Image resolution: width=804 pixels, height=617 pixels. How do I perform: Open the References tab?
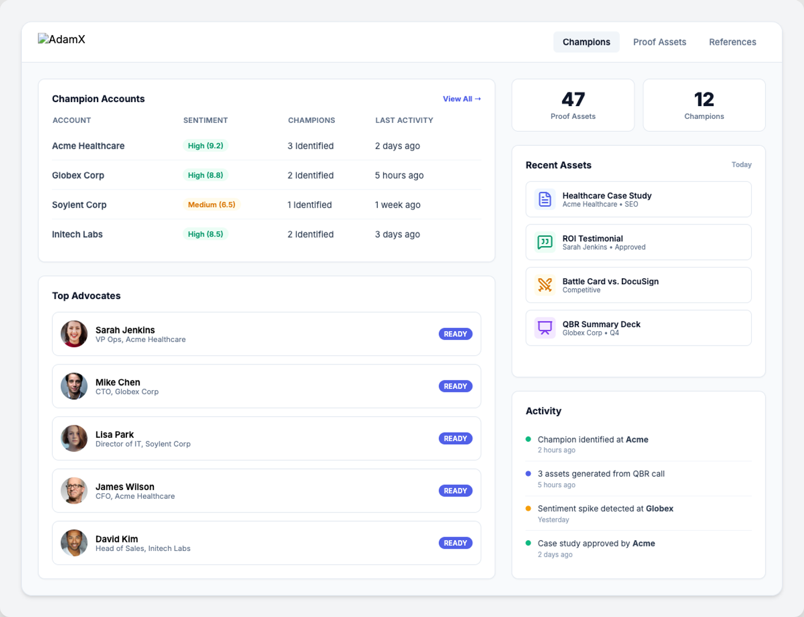pyautogui.click(x=732, y=42)
